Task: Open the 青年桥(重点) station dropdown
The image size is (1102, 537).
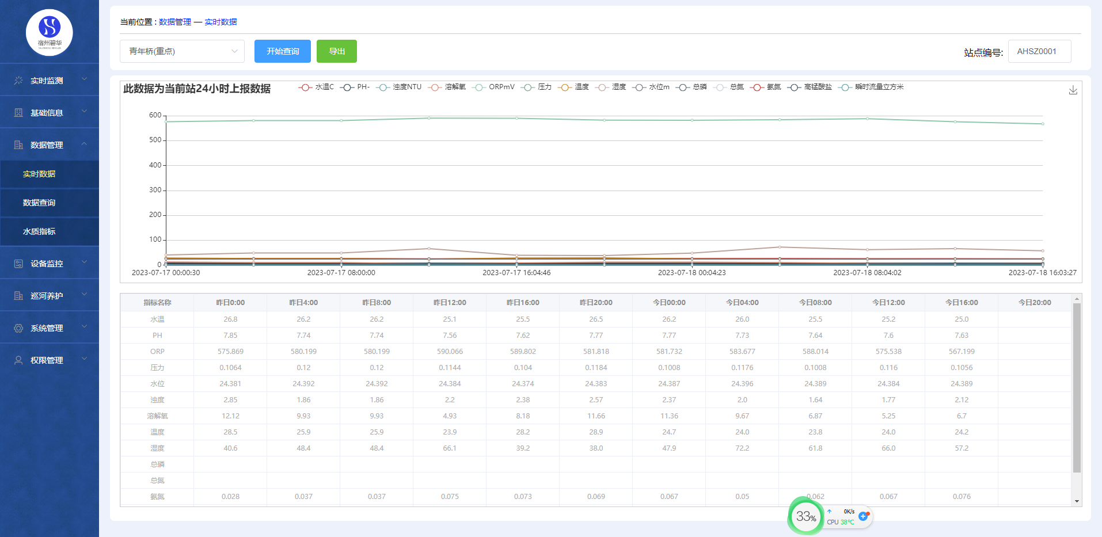Action: pyautogui.click(x=182, y=51)
